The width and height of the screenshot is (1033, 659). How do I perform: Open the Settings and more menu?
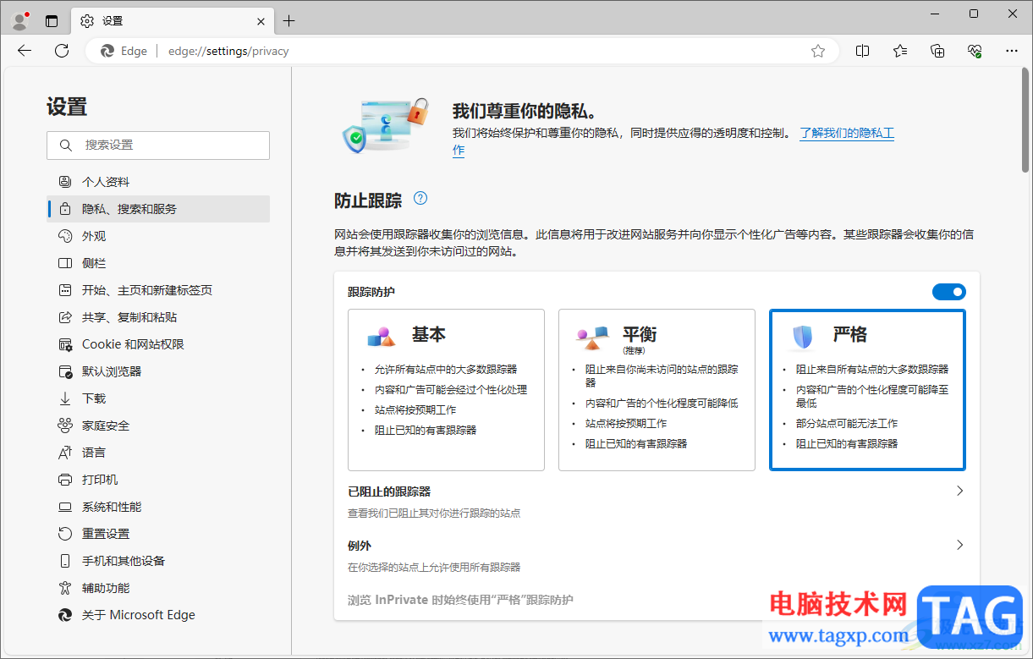click(x=1012, y=51)
